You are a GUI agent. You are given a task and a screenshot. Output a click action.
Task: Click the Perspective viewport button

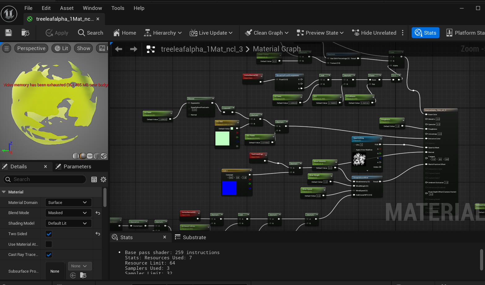[31, 48]
